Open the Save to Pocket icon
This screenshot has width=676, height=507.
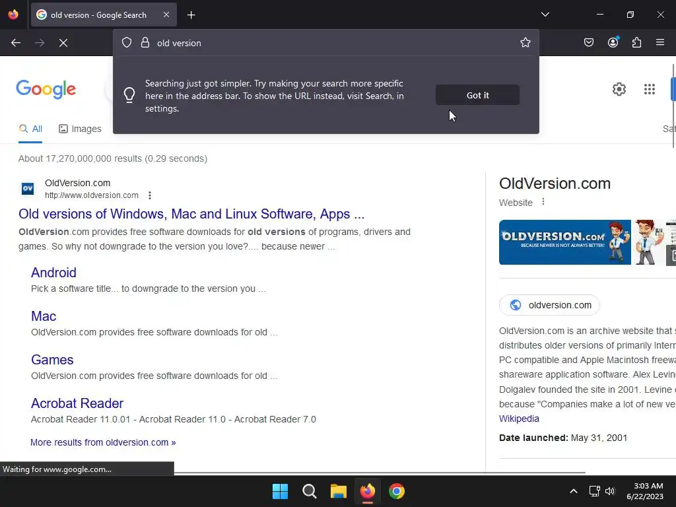pos(588,42)
